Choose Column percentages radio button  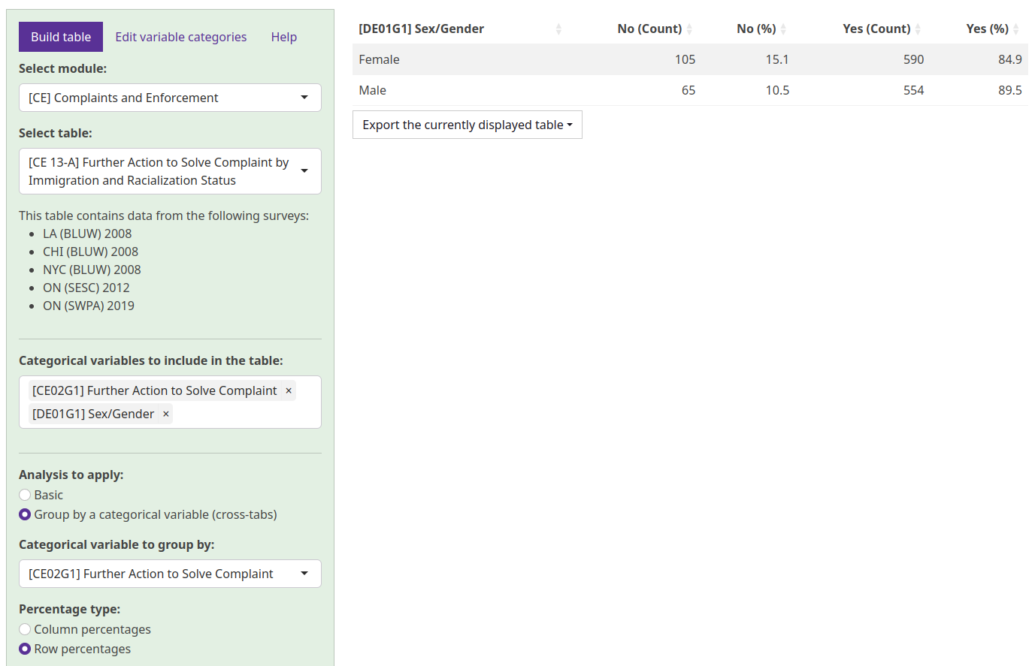(25, 629)
